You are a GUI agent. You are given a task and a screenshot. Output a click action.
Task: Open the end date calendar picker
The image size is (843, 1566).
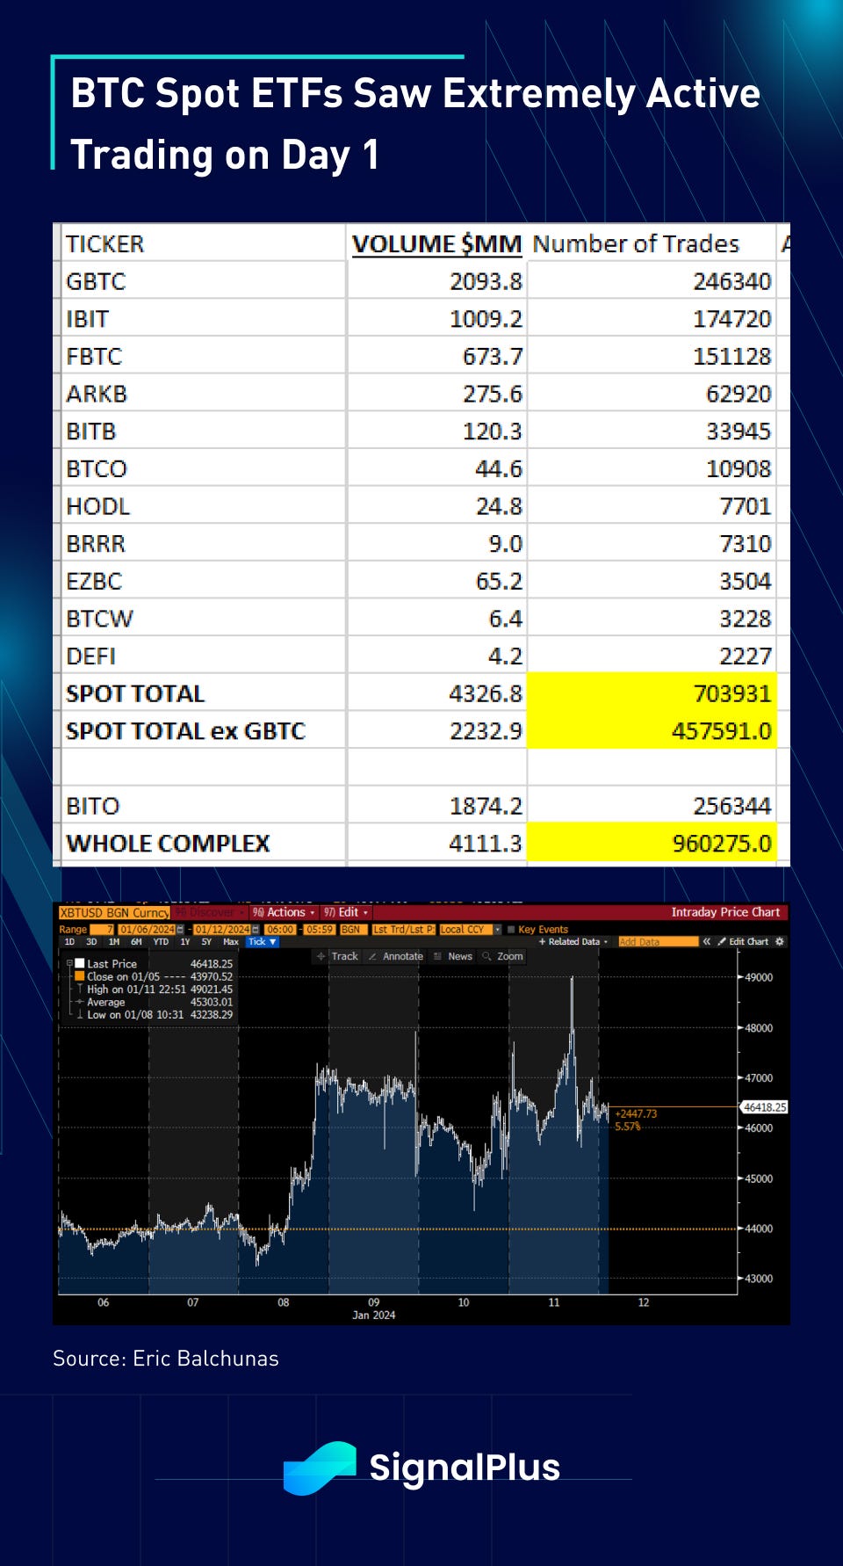click(x=256, y=929)
